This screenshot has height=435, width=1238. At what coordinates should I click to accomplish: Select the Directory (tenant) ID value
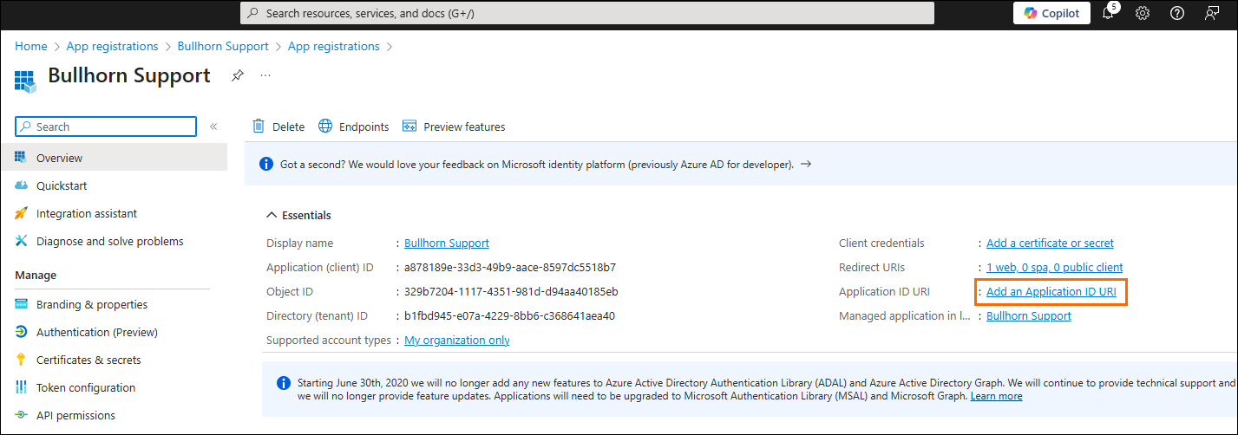click(509, 315)
